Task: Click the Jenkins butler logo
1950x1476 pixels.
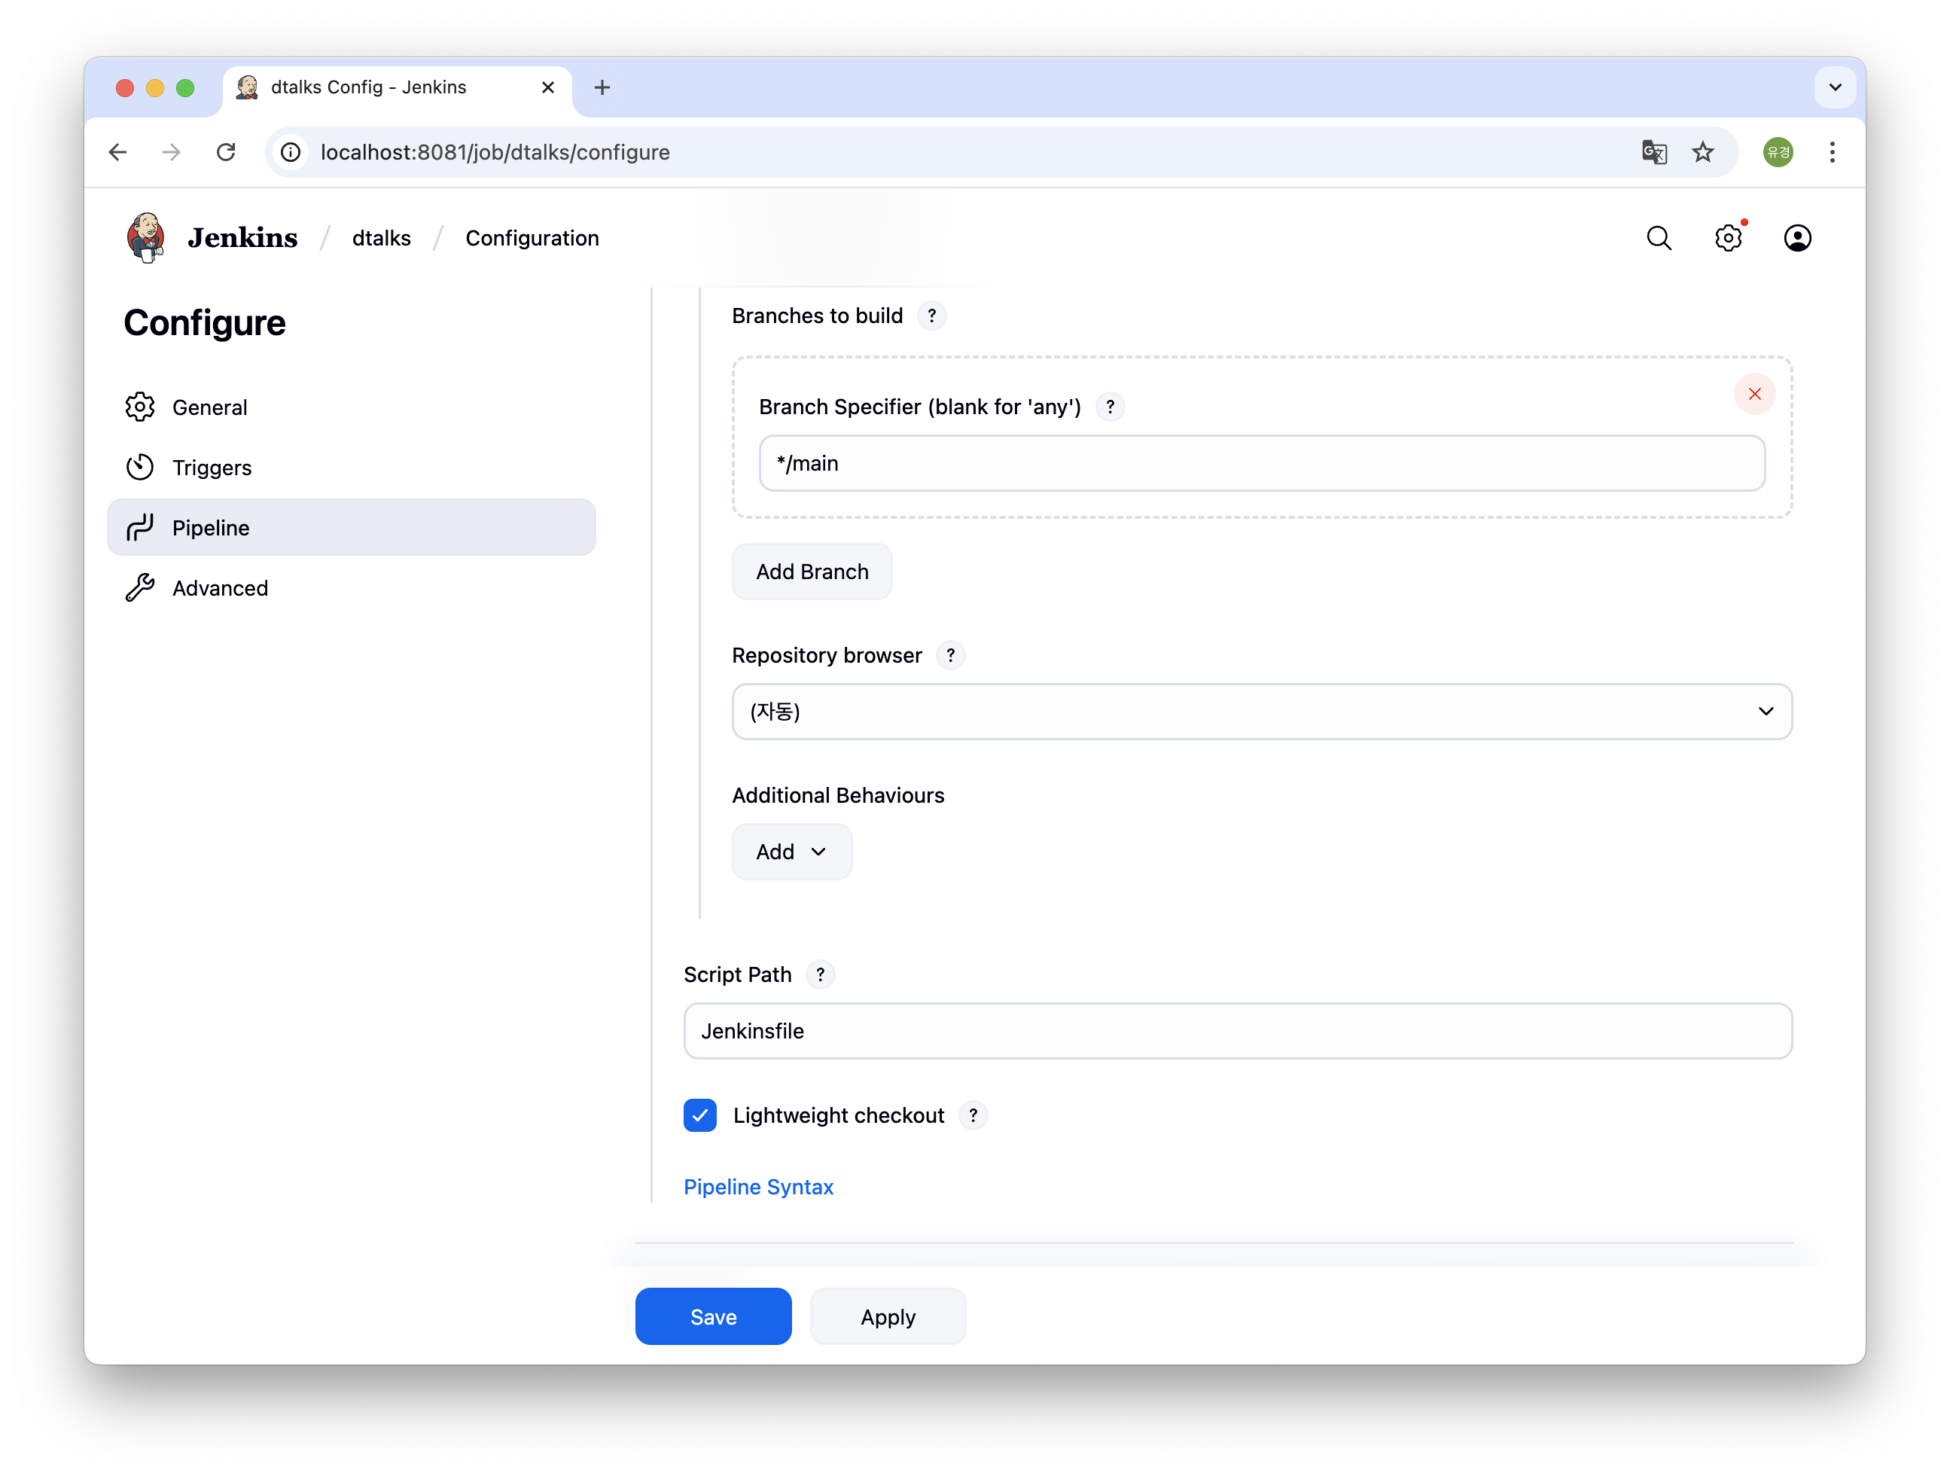Action: (146, 238)
